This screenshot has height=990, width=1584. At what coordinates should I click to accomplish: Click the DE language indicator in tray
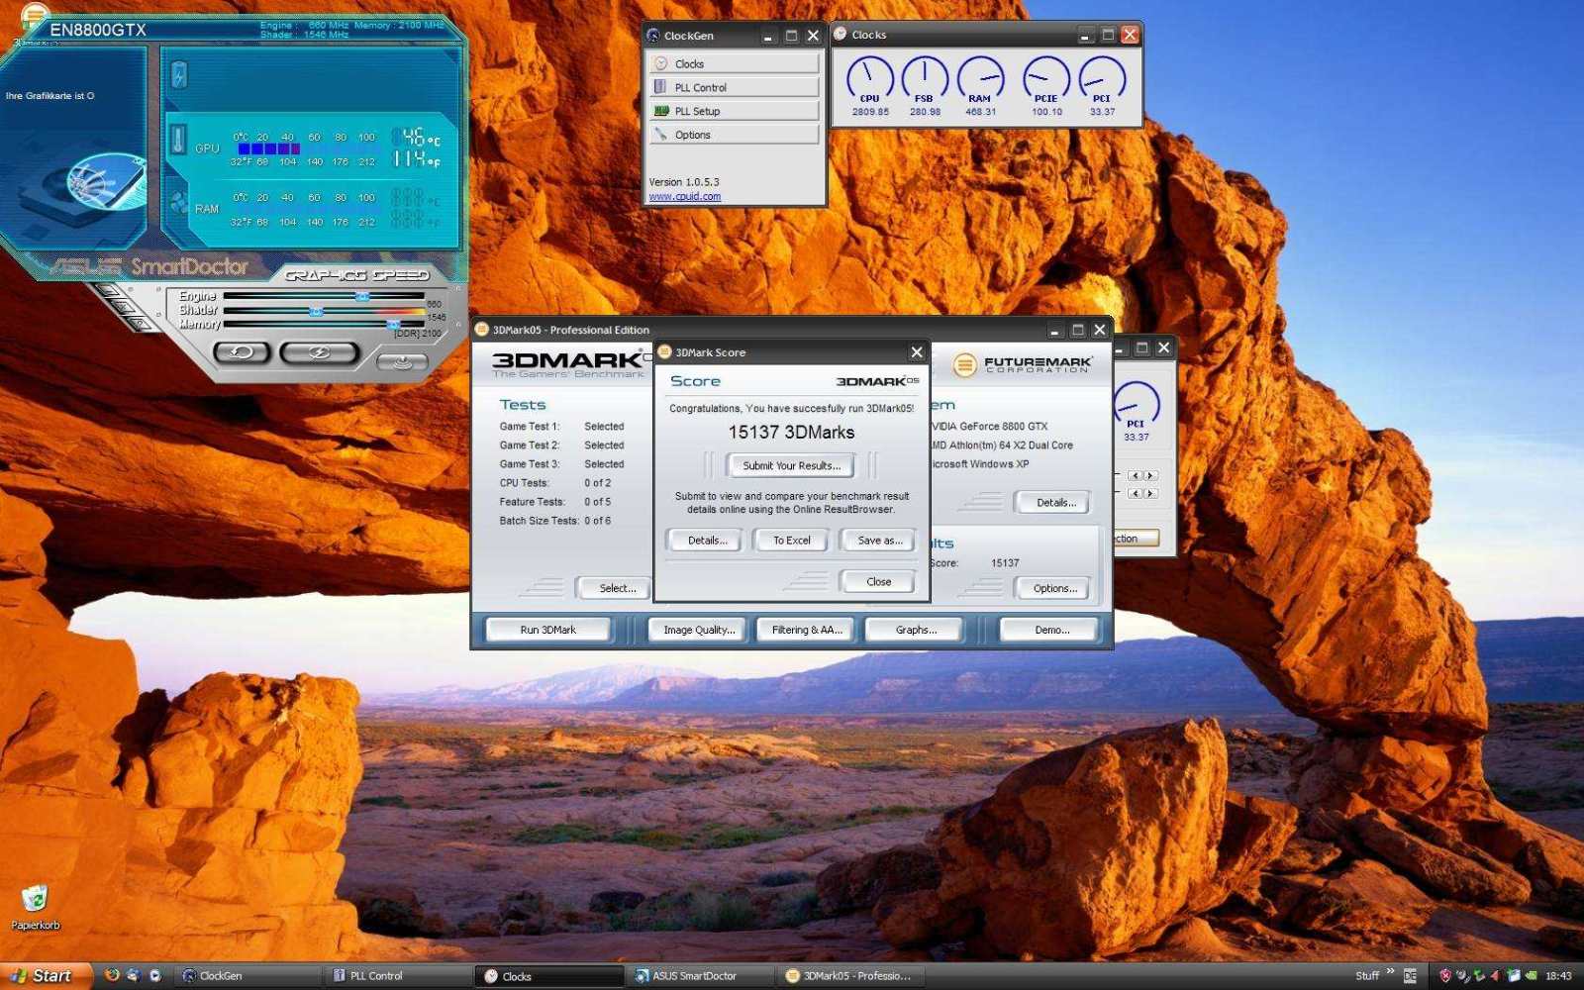click(x=1410, y=976)
